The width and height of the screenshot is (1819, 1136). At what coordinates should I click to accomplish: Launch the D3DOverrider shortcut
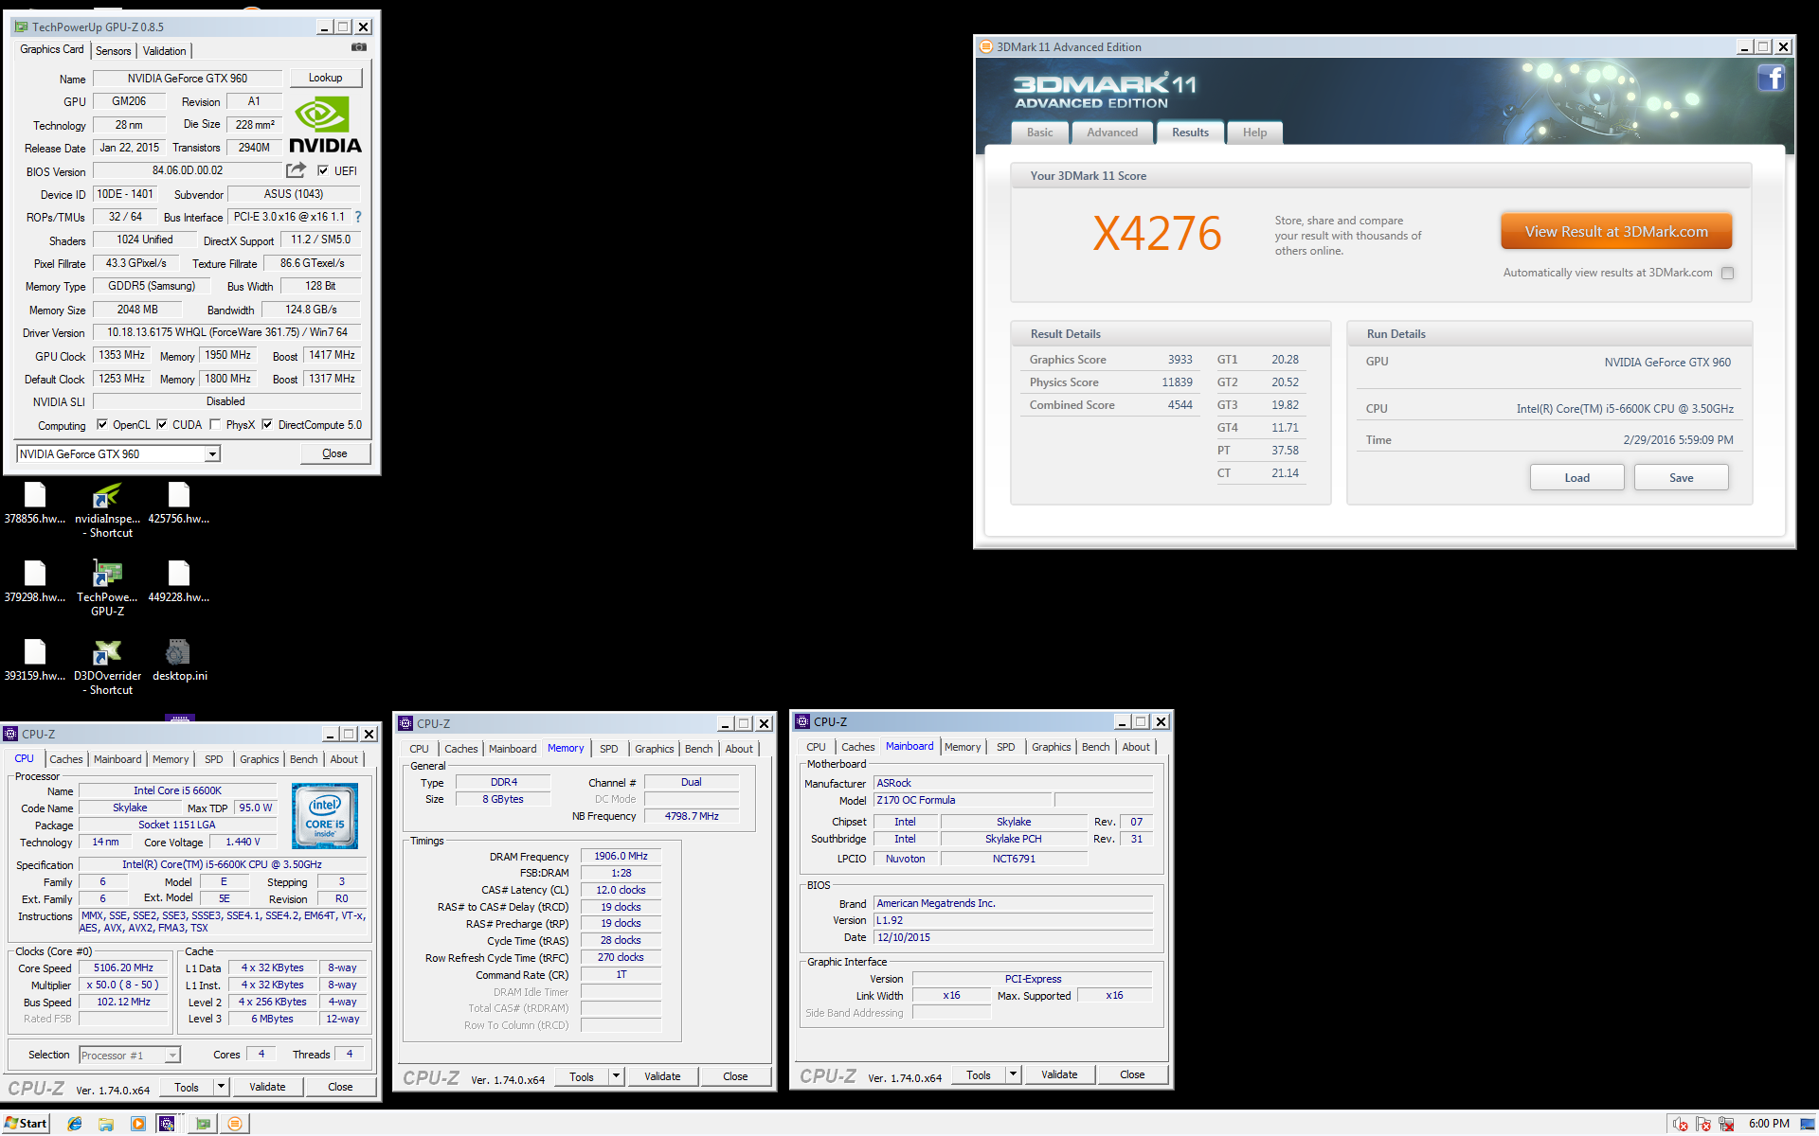(107, 666)
